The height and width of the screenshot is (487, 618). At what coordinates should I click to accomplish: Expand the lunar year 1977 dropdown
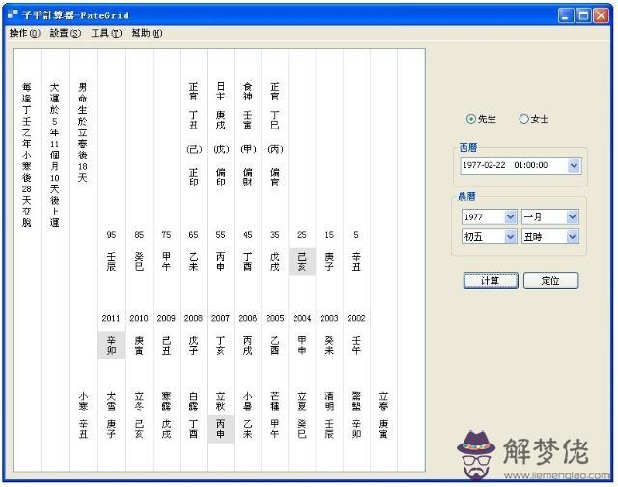point(510,216)
